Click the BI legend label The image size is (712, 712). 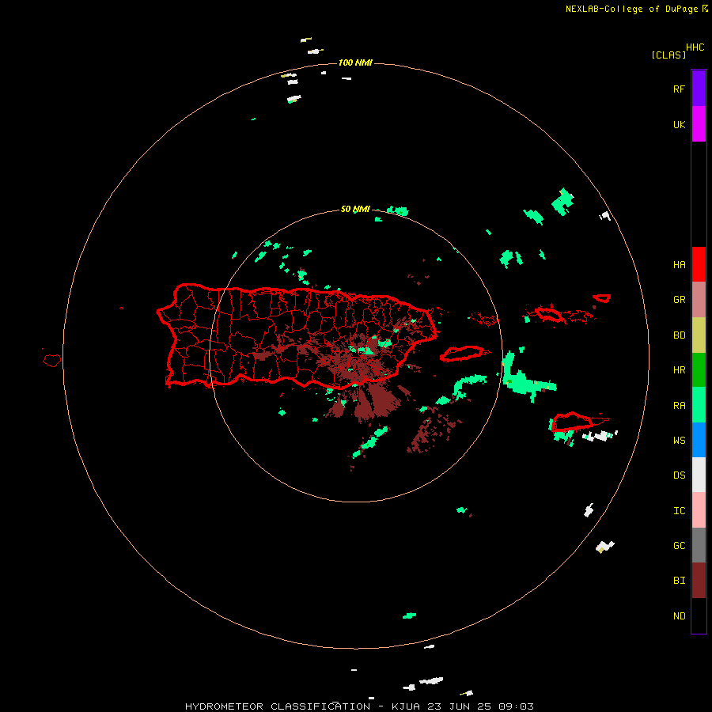point(679,581)
